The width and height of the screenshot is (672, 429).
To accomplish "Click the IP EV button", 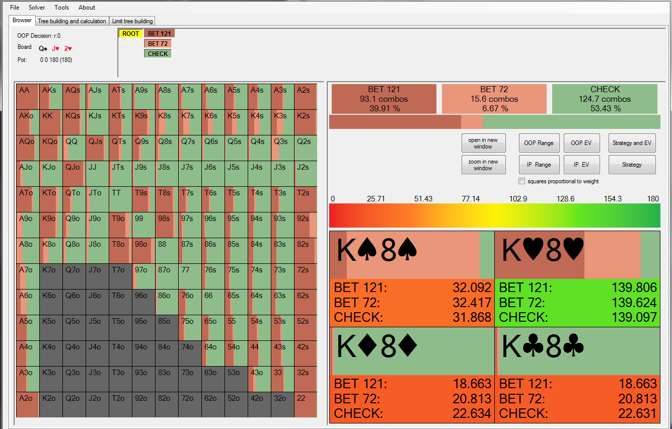I will coord(581,165).
